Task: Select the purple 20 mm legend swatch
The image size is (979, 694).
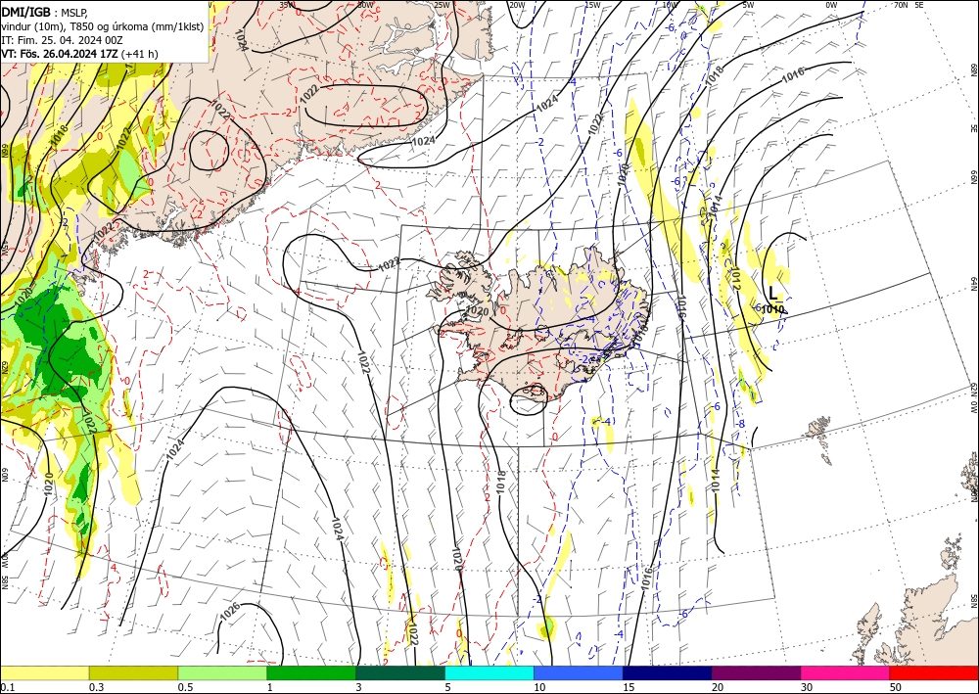Action: click(756, 672)
